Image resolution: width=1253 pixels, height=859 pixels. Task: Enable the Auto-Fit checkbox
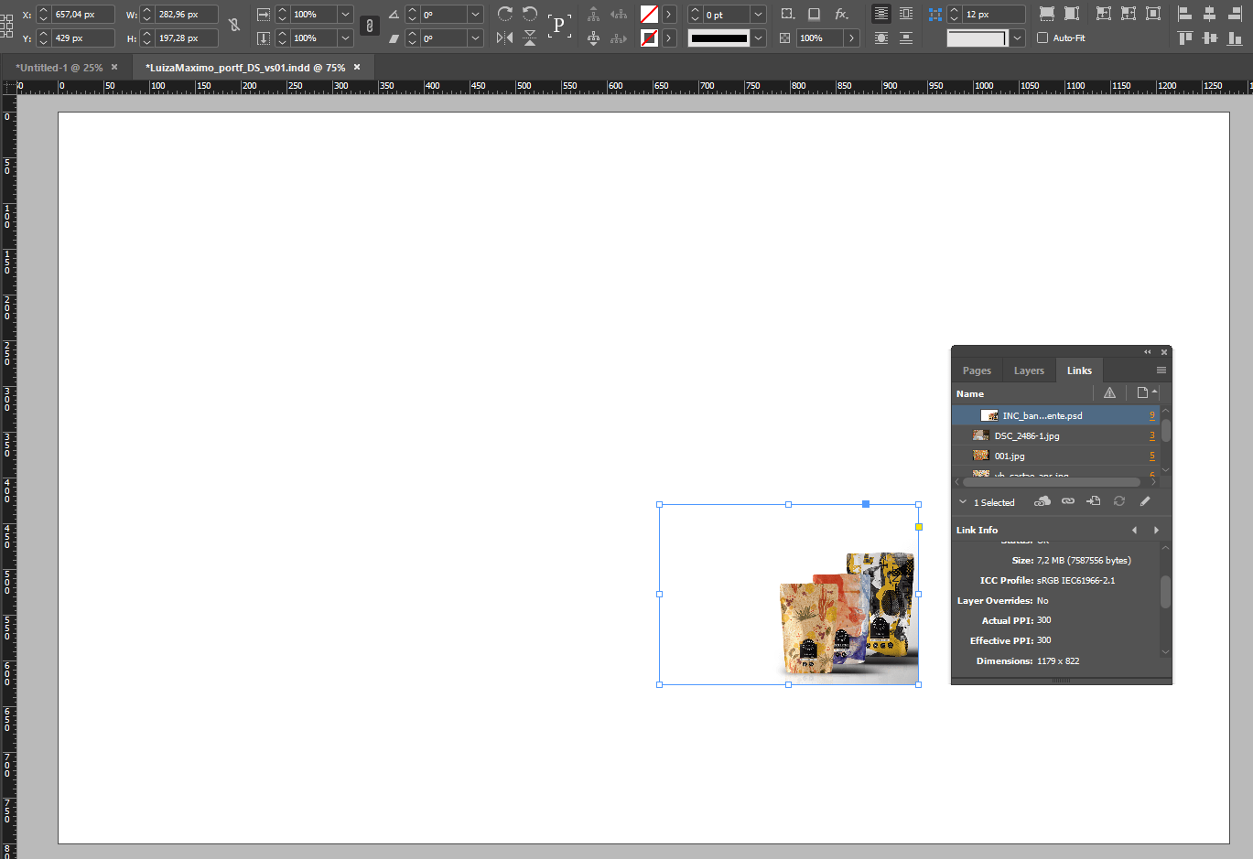pos(1041,38)
